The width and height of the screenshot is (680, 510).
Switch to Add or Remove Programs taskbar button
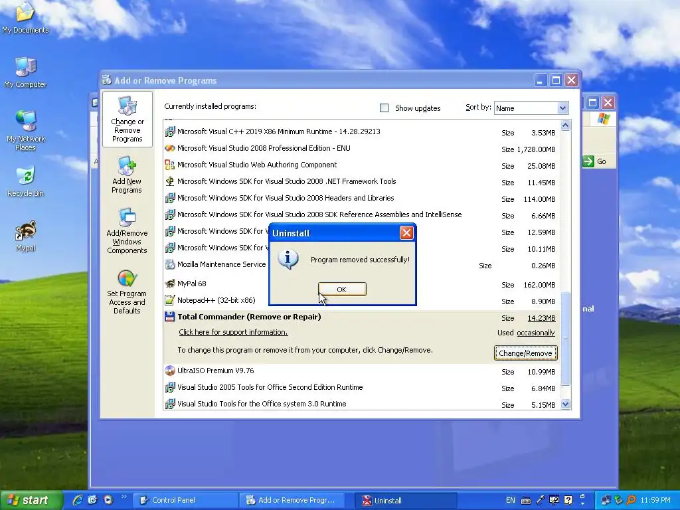[294, 501]
